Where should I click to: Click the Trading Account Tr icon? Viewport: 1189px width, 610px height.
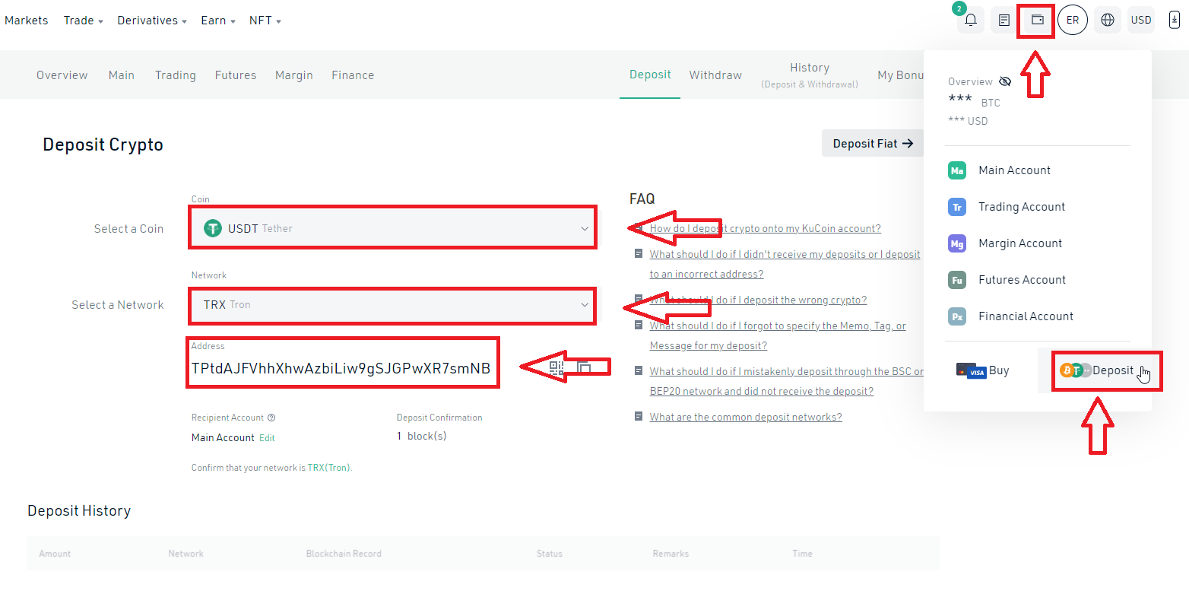click(957, 207)
